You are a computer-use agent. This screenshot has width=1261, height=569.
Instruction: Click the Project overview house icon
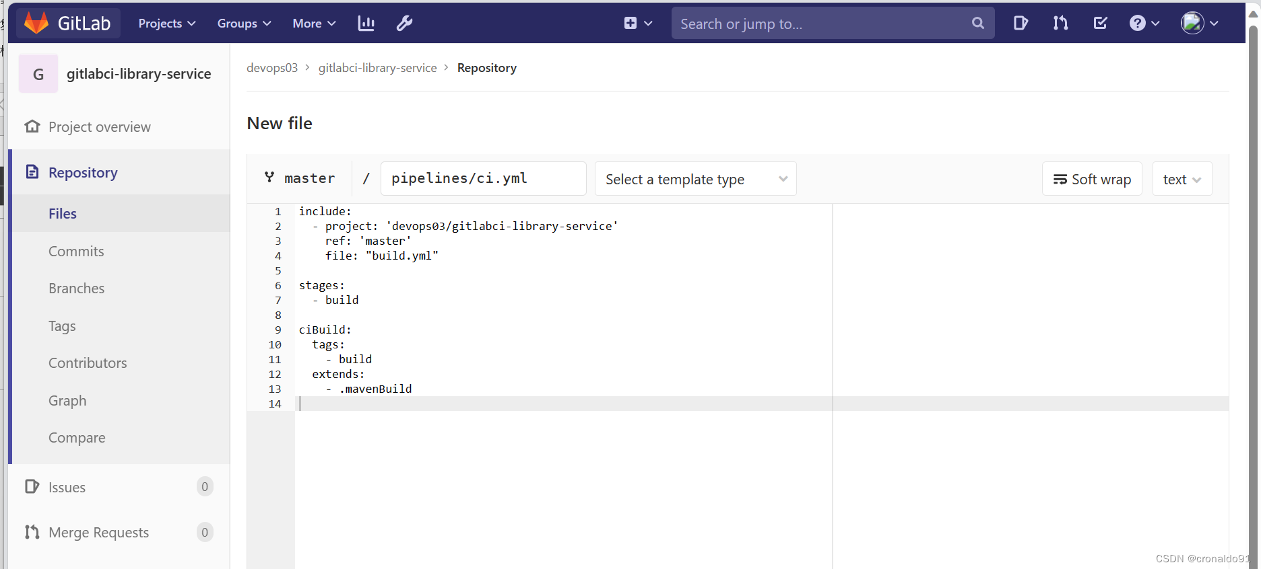coord(32,126)
